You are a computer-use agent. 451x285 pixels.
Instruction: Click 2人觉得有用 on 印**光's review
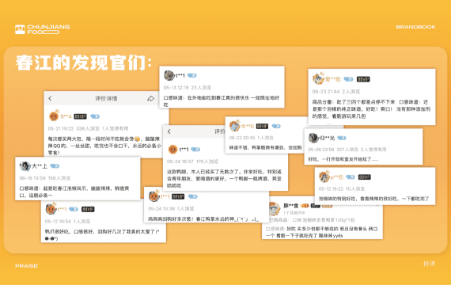pyautogui.click(x=373, y=150)
